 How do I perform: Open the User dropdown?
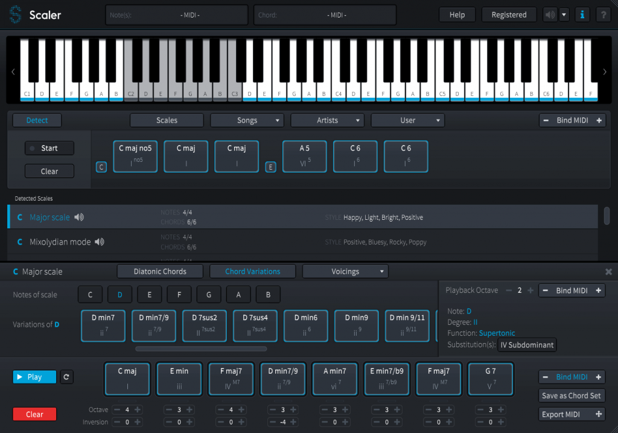click(x=407, y=120)
